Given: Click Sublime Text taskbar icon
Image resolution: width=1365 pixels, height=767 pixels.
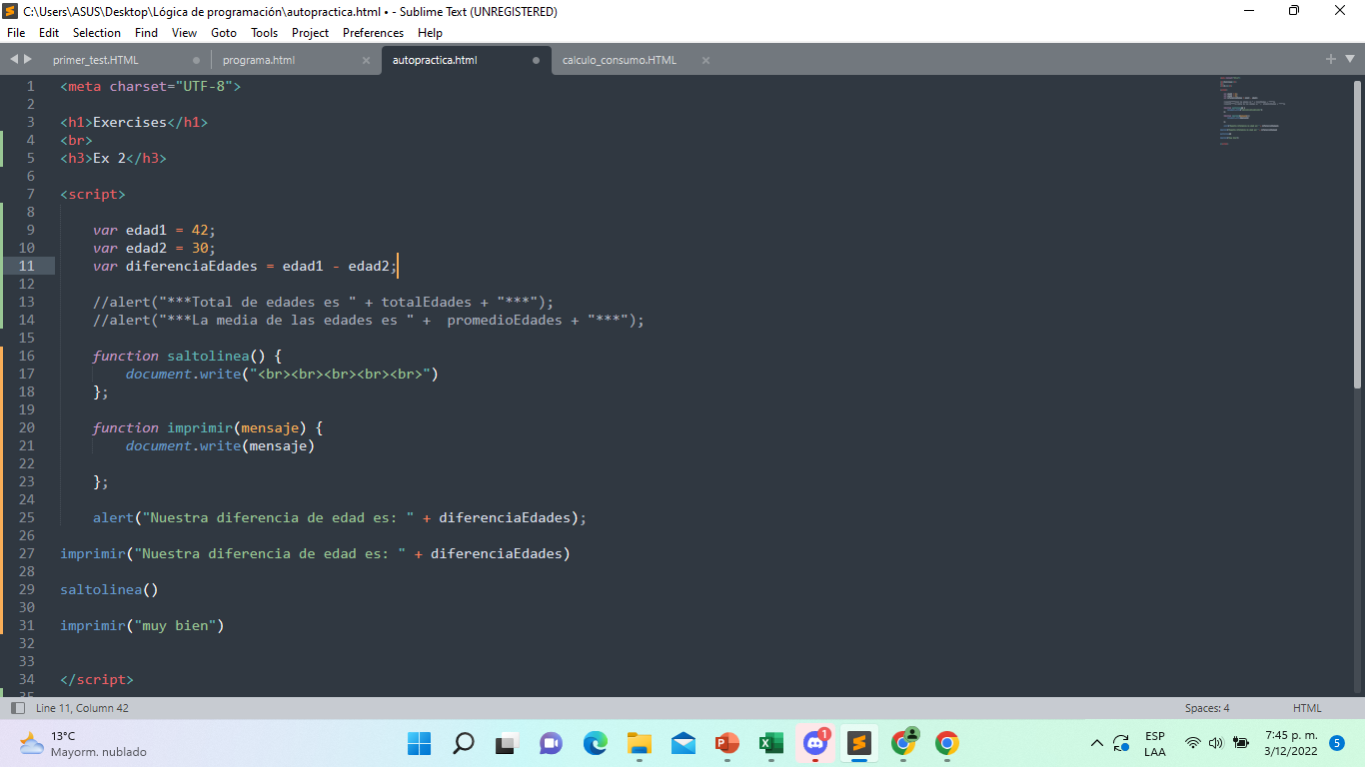Looking at the screenshot, I should tap(858, 743).
